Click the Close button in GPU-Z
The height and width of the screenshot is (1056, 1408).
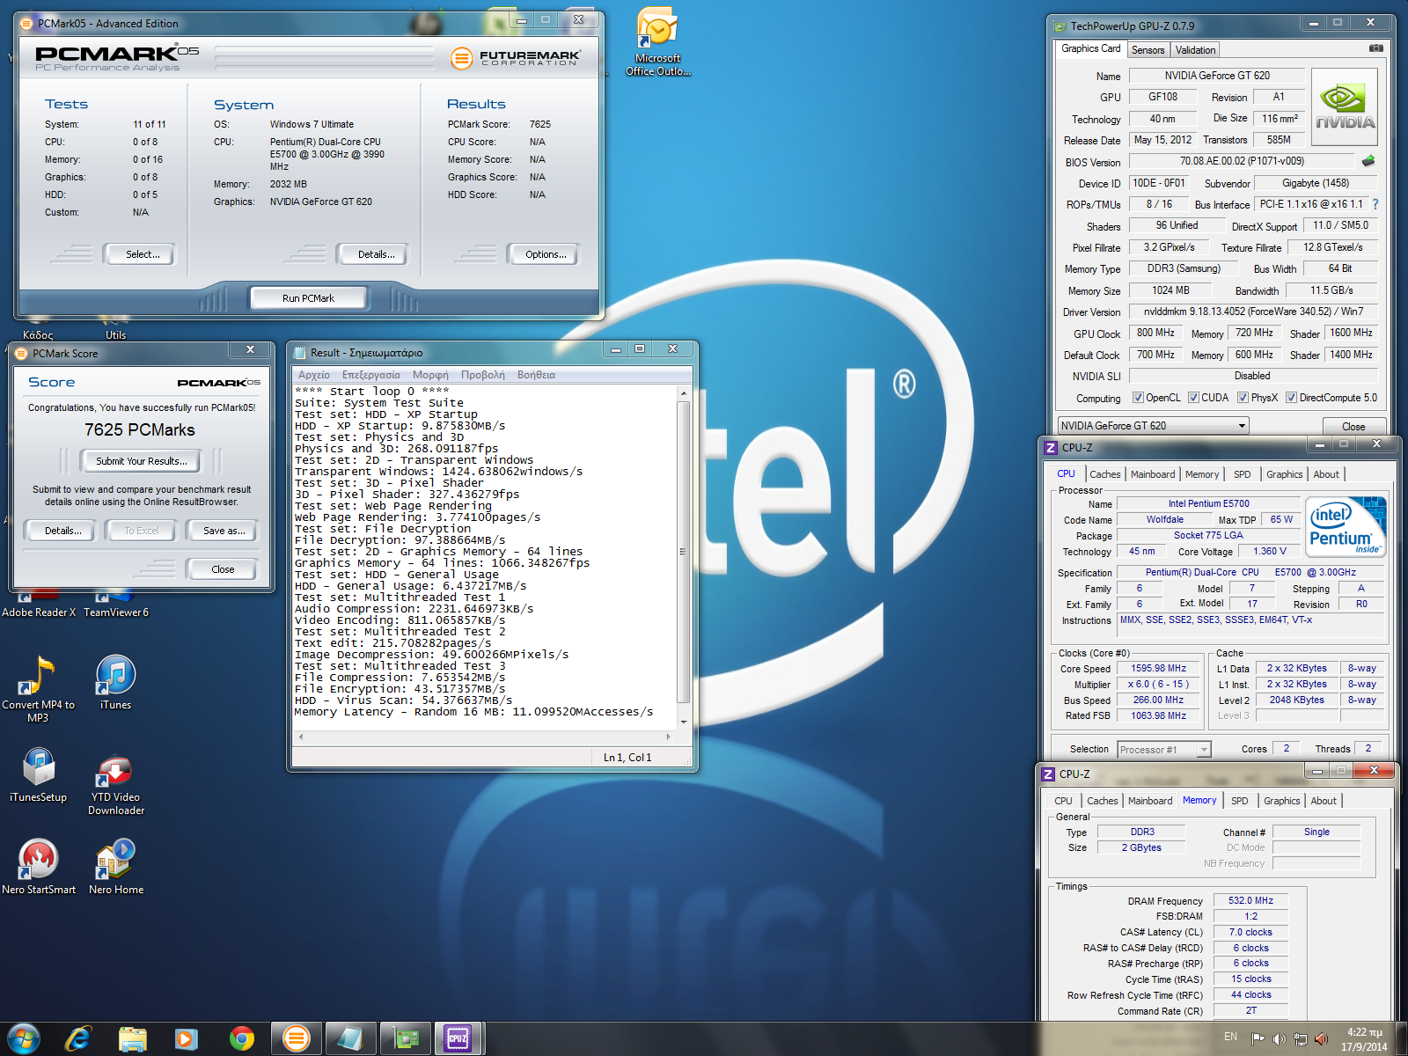click(x=1353, y=427)
